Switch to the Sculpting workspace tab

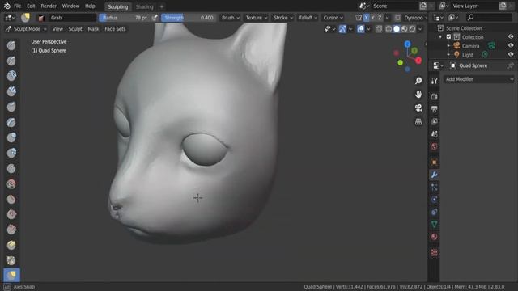click(x=118, y=6)
